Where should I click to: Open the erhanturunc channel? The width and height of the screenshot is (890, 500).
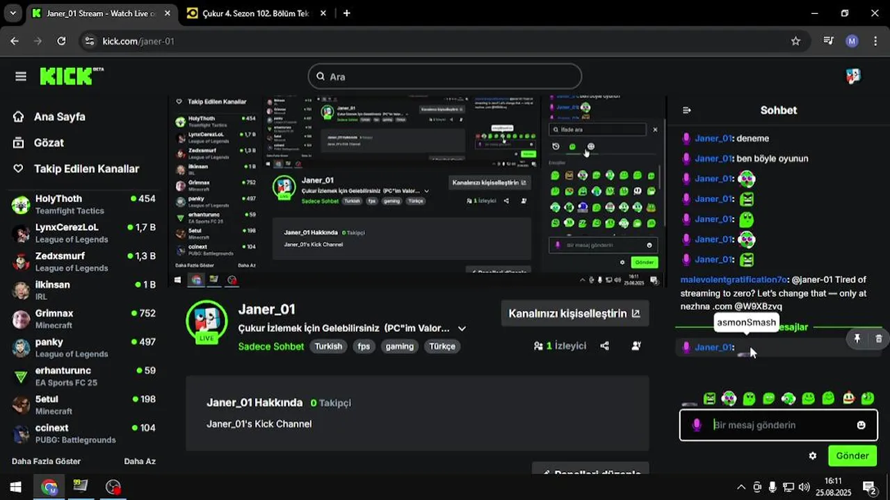(x=83, y=376)
